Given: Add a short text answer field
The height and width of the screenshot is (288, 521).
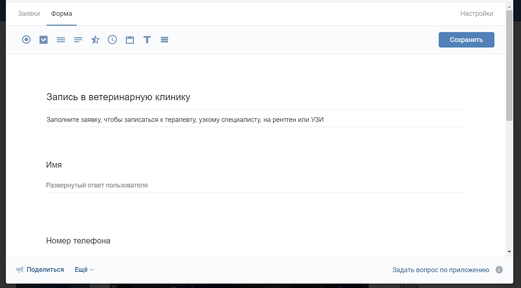Looking at the screenshot, I should tap(78, 40).
